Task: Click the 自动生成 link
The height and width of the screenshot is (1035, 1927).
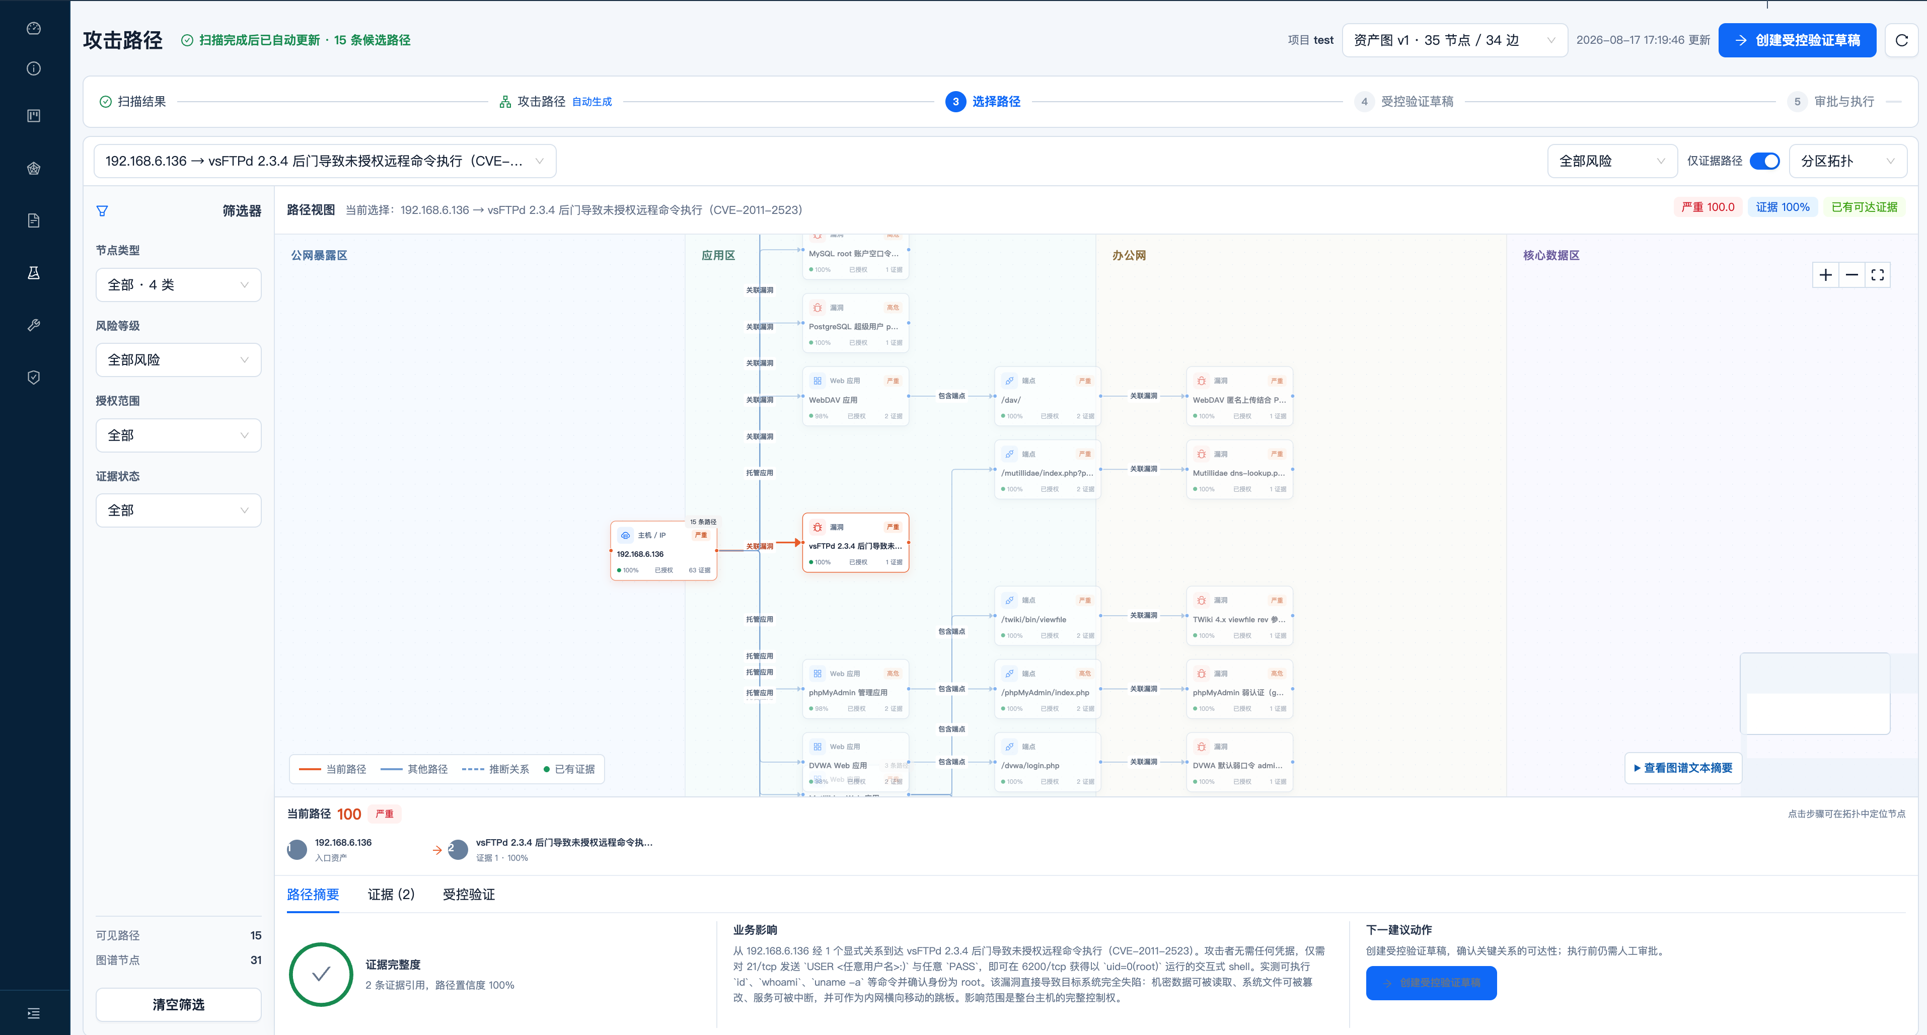Action: coord(591,102)
